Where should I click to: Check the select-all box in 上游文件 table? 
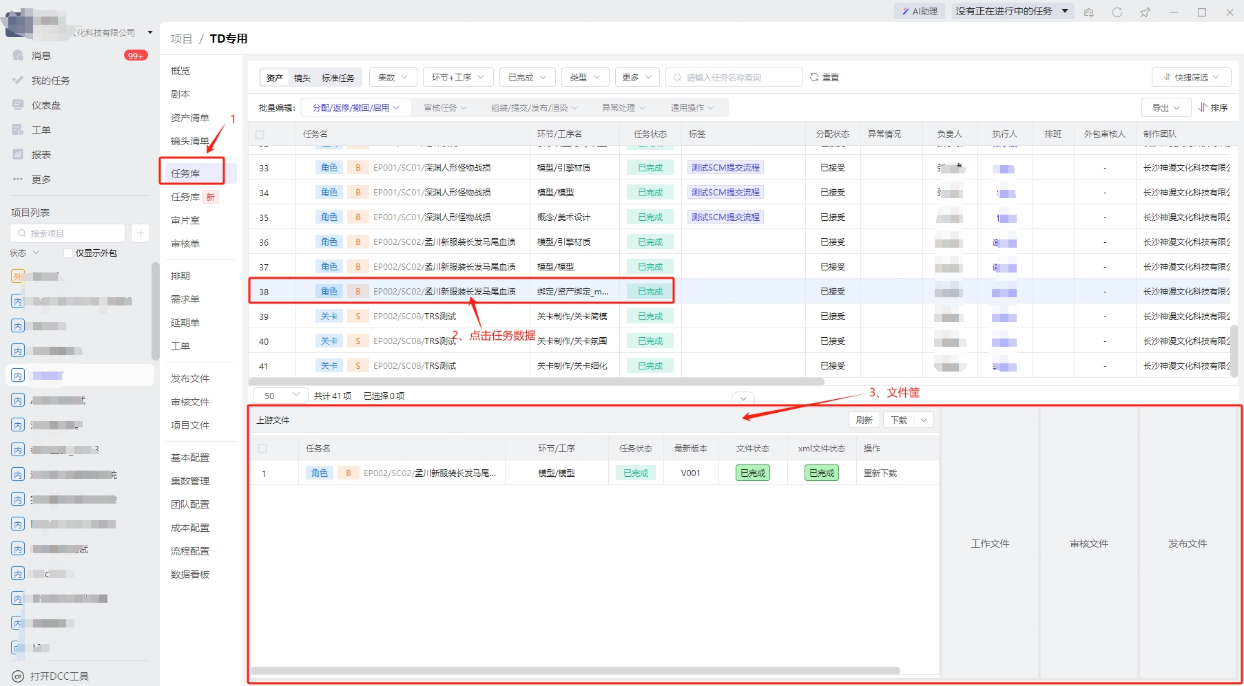(262, 449)
